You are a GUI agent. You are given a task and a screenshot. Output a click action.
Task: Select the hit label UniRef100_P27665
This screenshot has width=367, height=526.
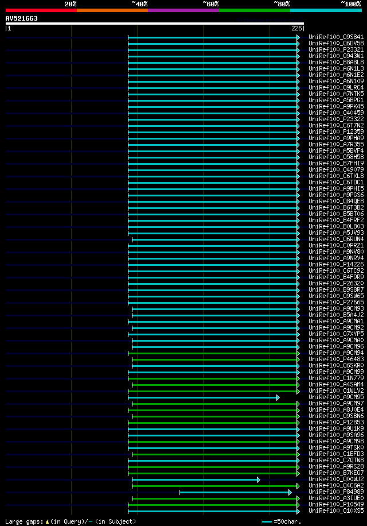coord(336,302)
